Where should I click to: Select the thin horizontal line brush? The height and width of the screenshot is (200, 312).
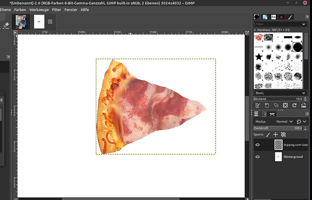259,47
